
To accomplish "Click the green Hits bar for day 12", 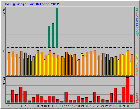I will pos(53,36).
